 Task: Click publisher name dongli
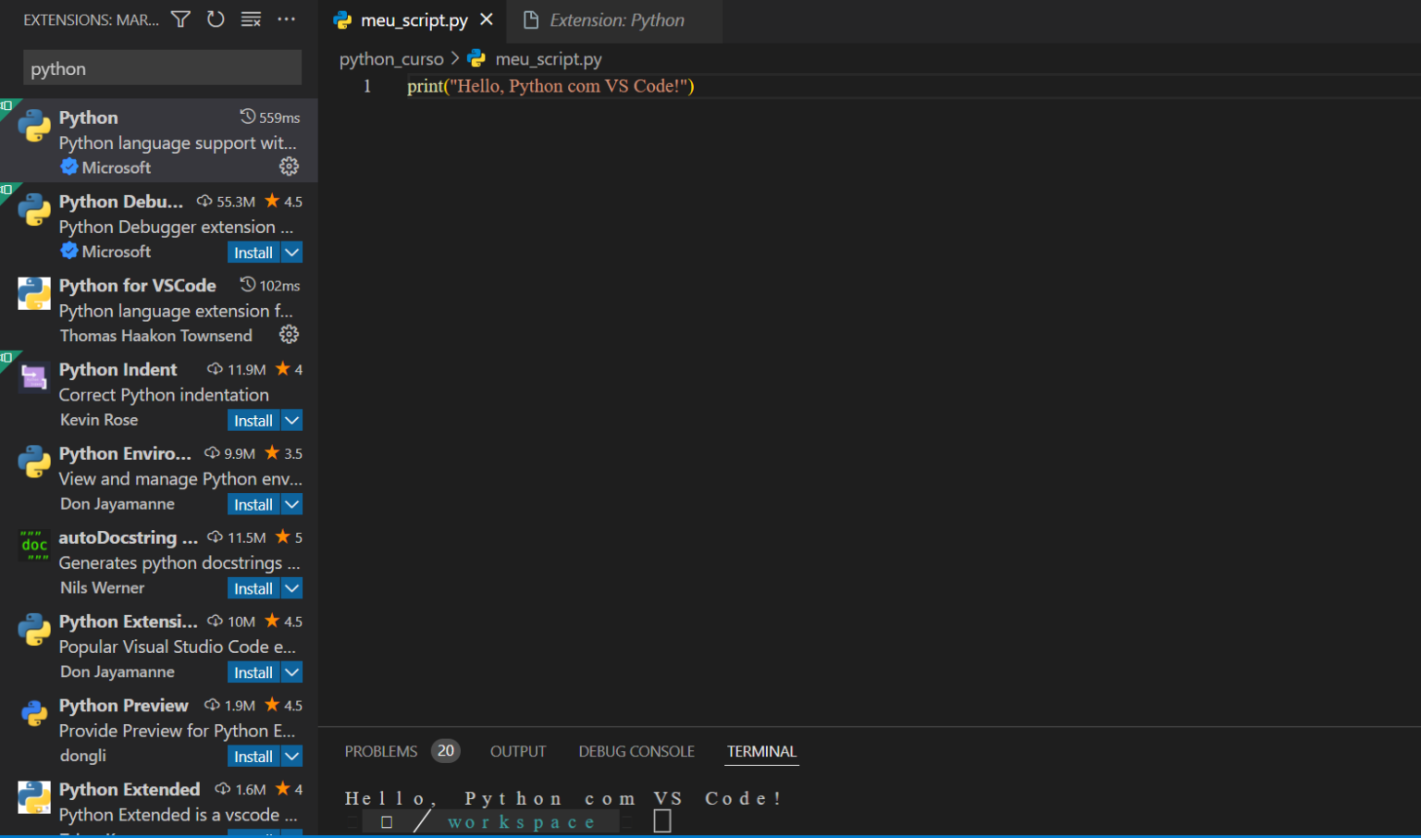[83, 756]
